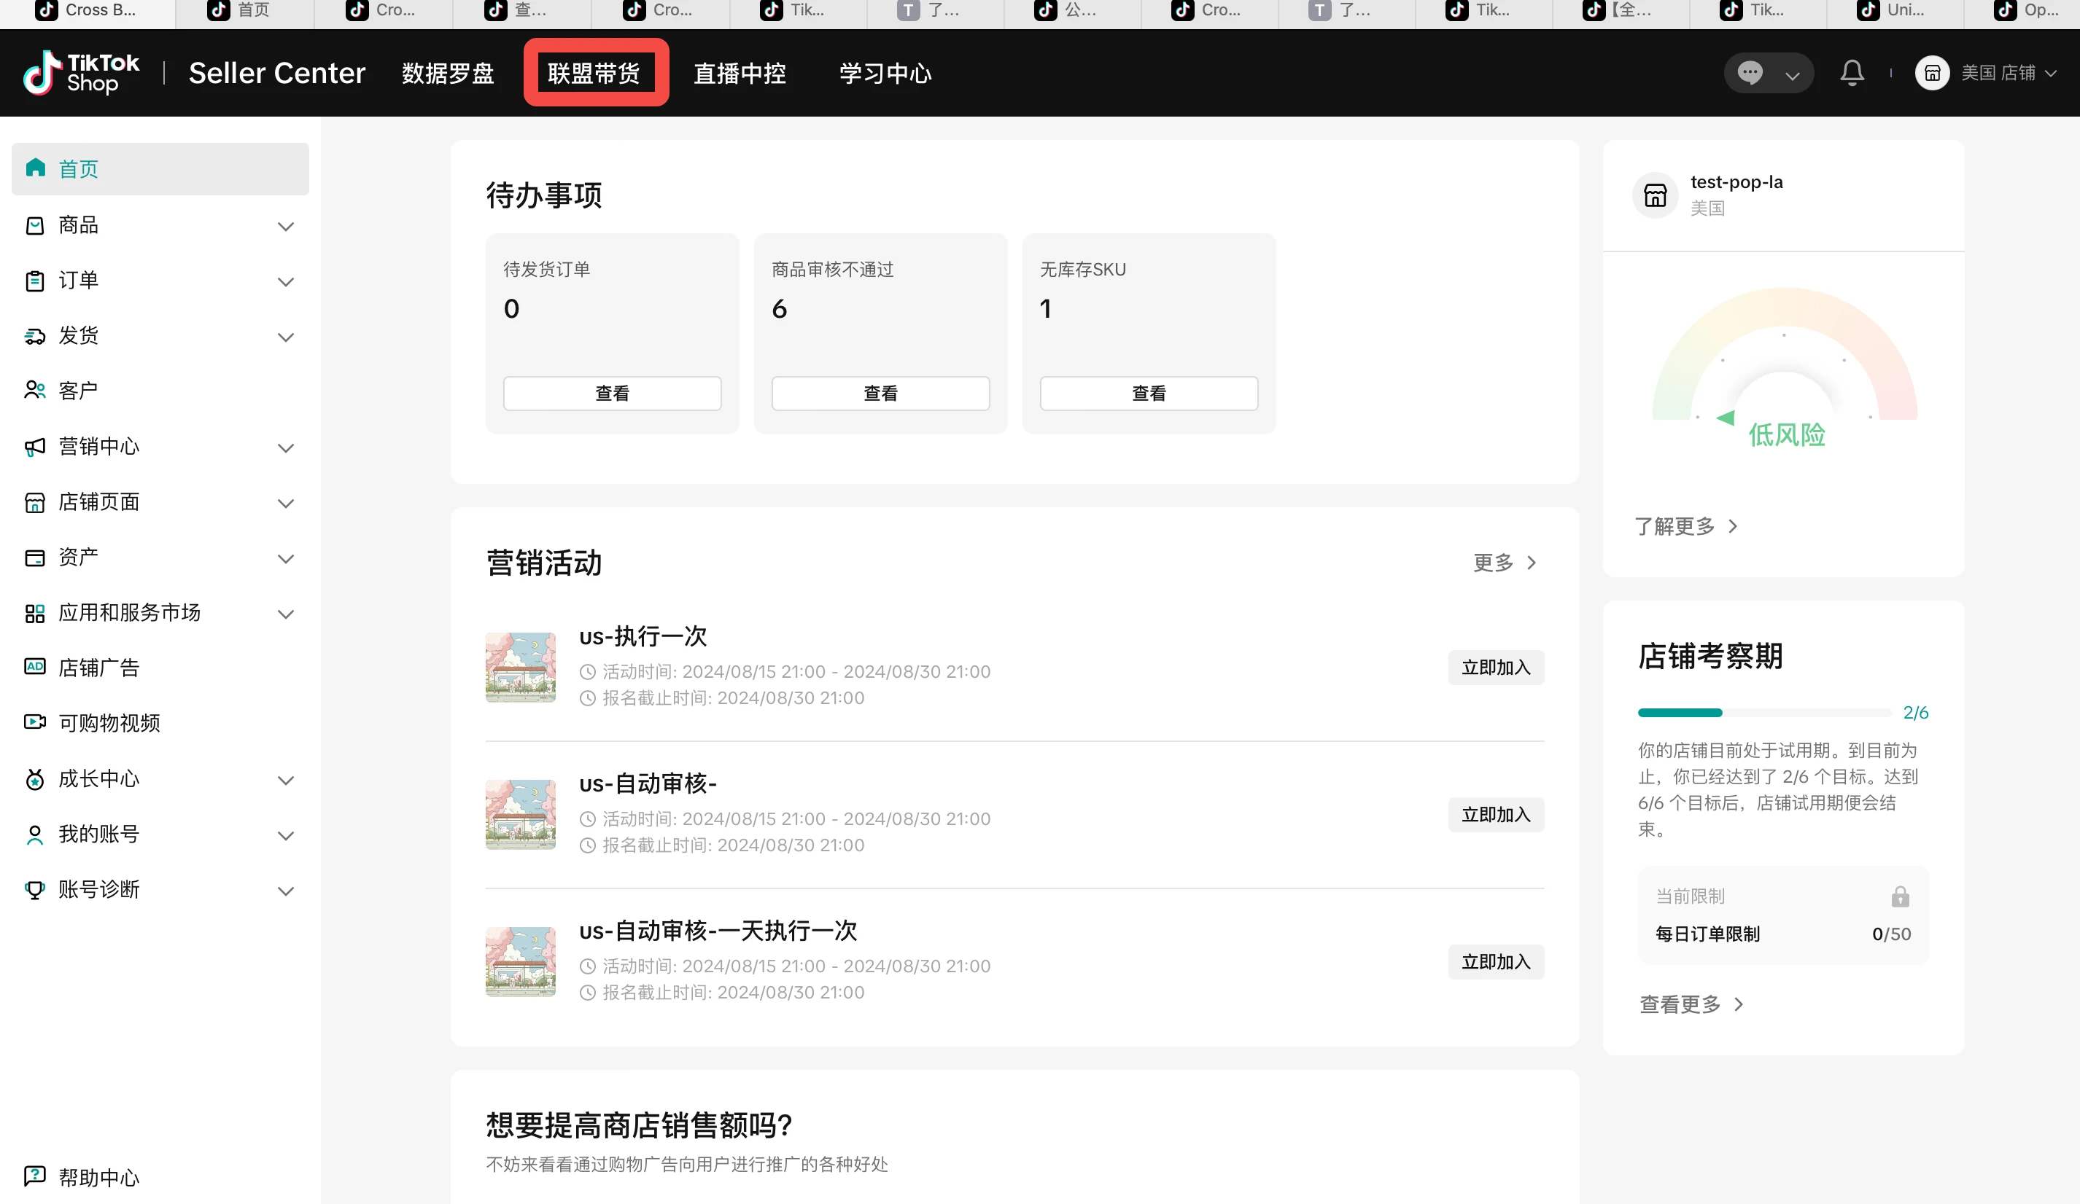Open the chat messages icon in header
Screen dimensions: 2080x1204
(x=1752, y=73)
